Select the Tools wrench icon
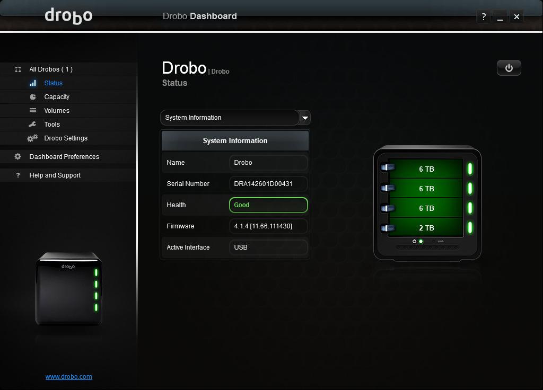 [32, 124]
